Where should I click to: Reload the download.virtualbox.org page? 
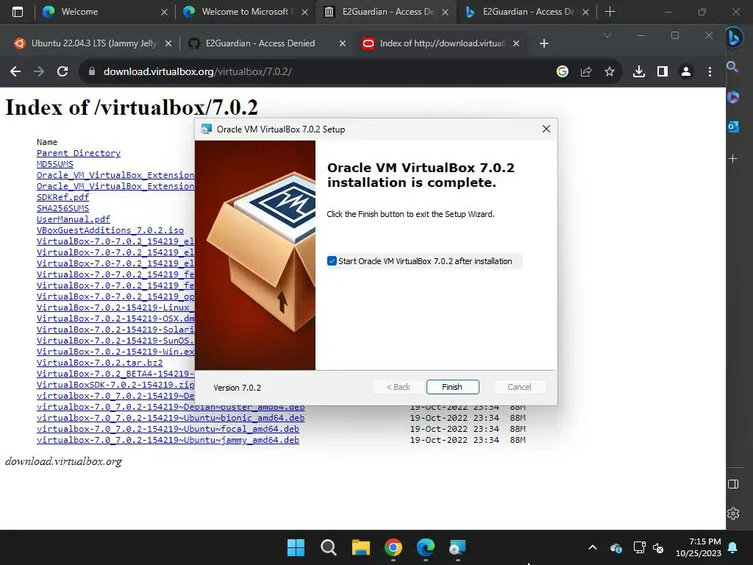63,71
